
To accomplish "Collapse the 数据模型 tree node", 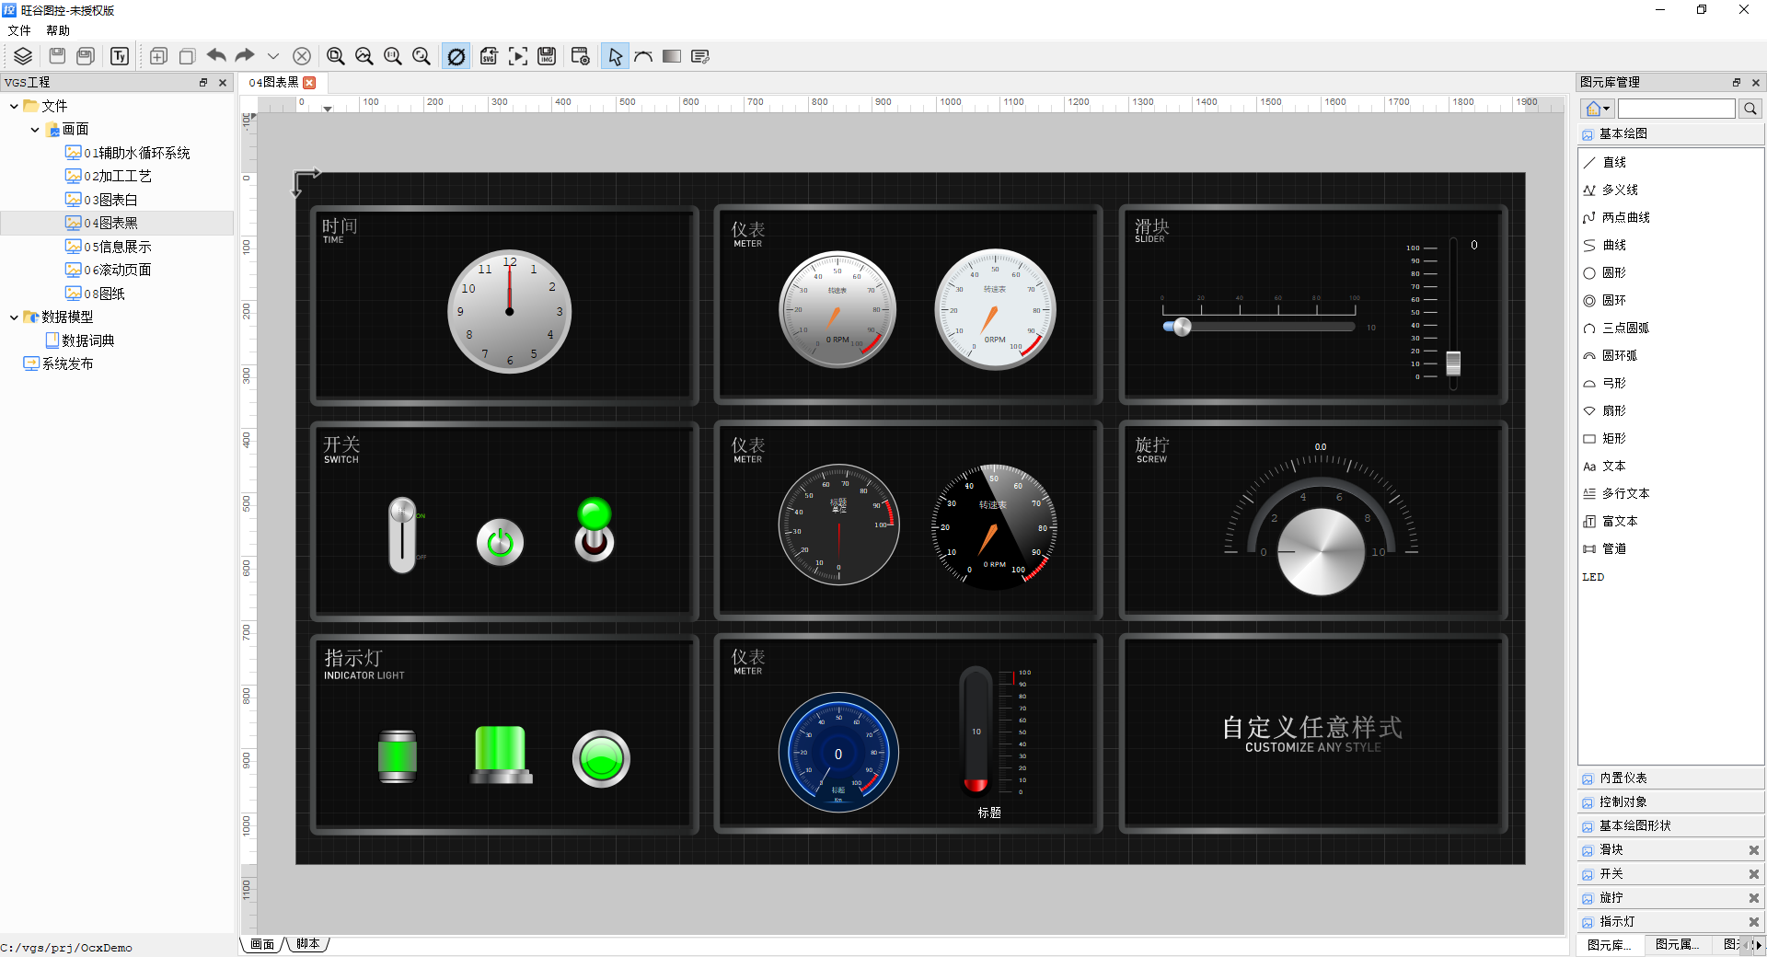I will 14,317.
